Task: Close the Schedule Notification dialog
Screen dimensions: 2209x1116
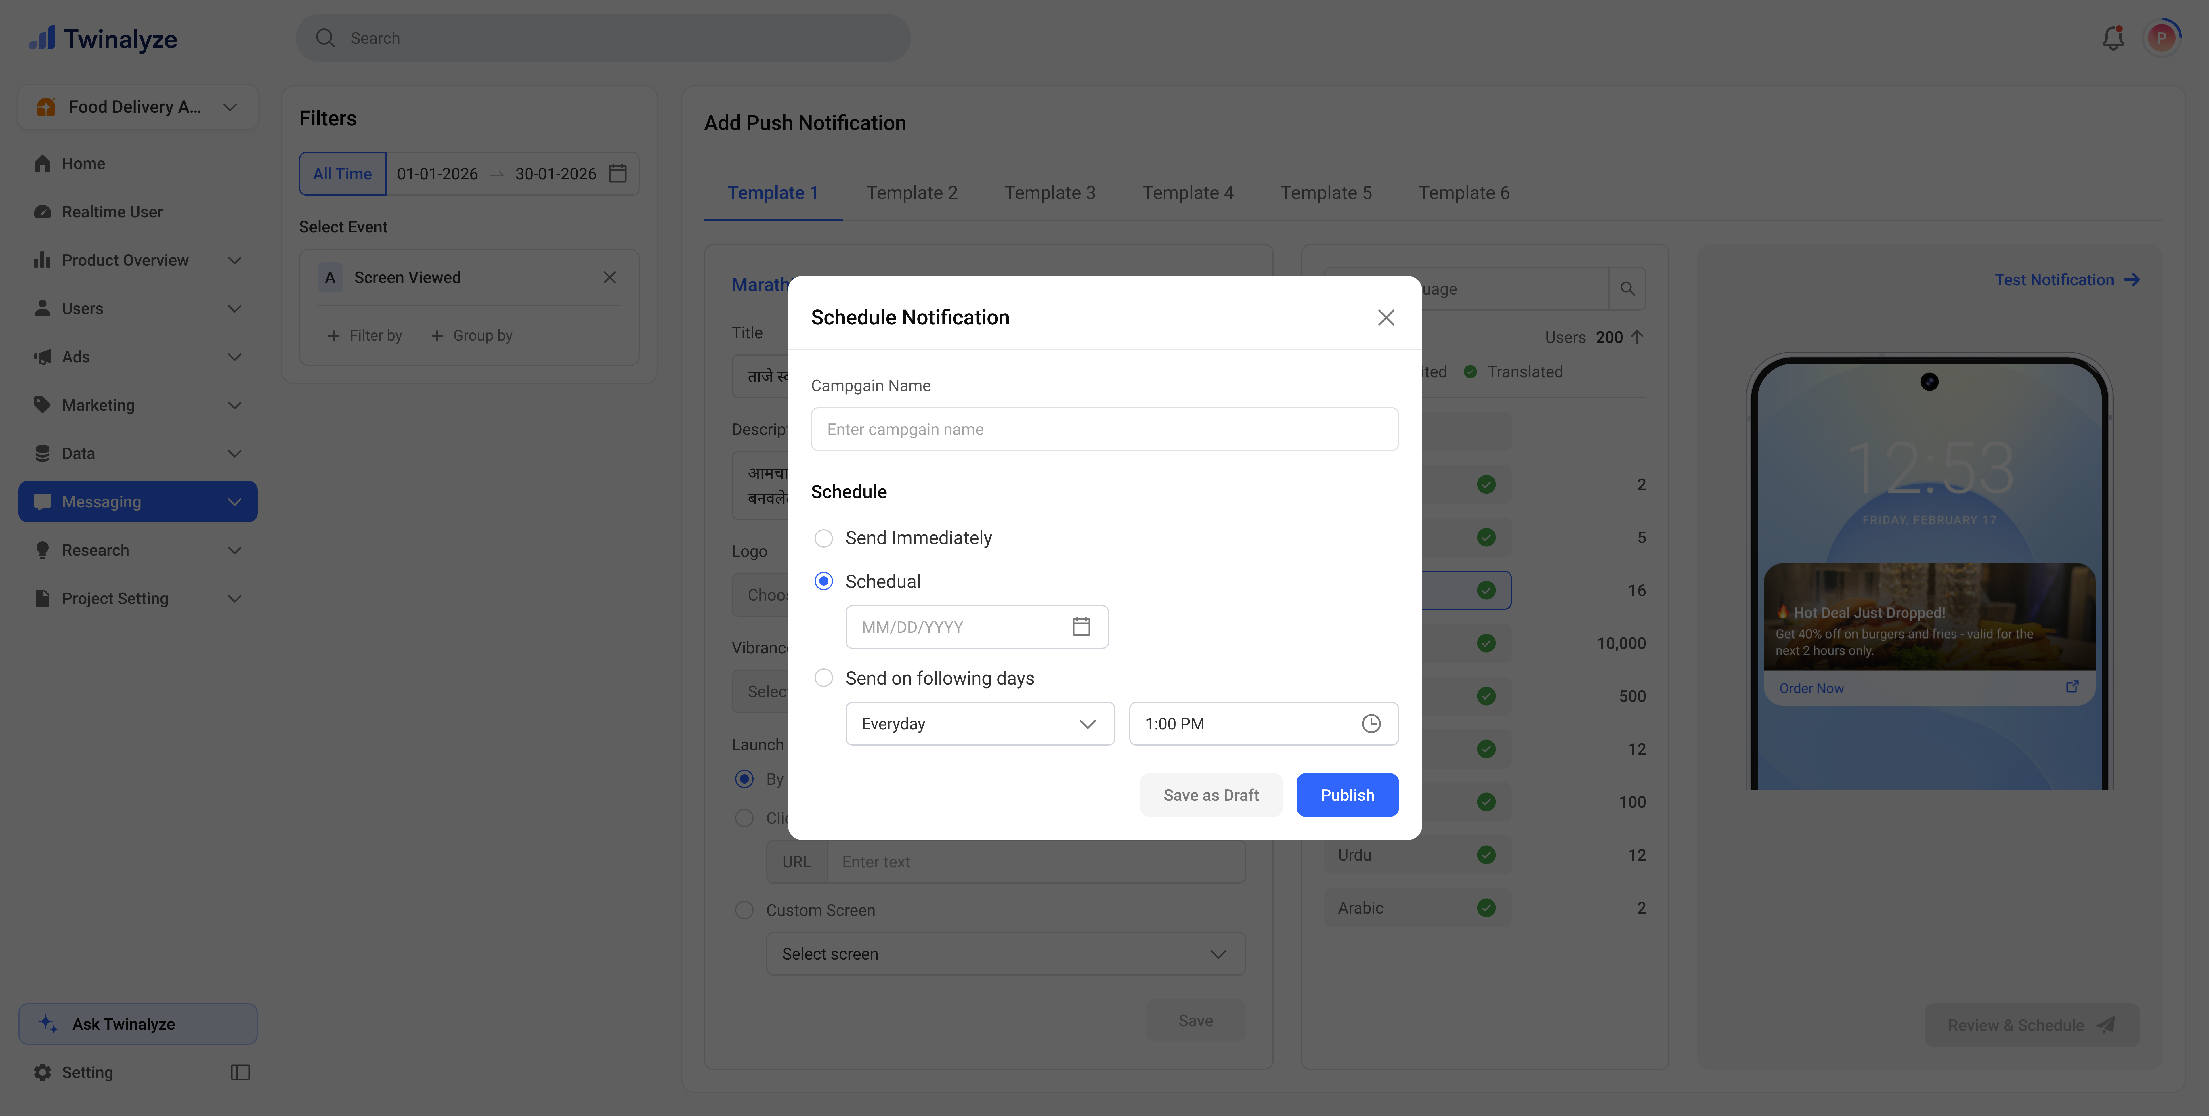Action: [x=1386, y=317]
